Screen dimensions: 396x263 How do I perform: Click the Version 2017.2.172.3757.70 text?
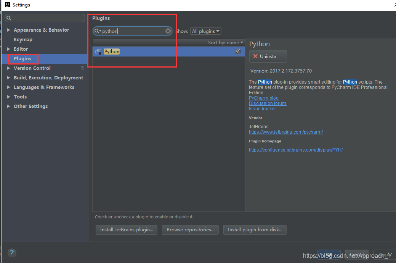pyautogui.click(x=281, y=71)
